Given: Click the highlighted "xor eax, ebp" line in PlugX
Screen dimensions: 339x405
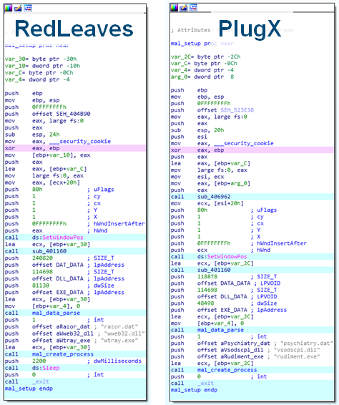Looking at the screenshot, I should pyautogui.click(x=252, y=150).
